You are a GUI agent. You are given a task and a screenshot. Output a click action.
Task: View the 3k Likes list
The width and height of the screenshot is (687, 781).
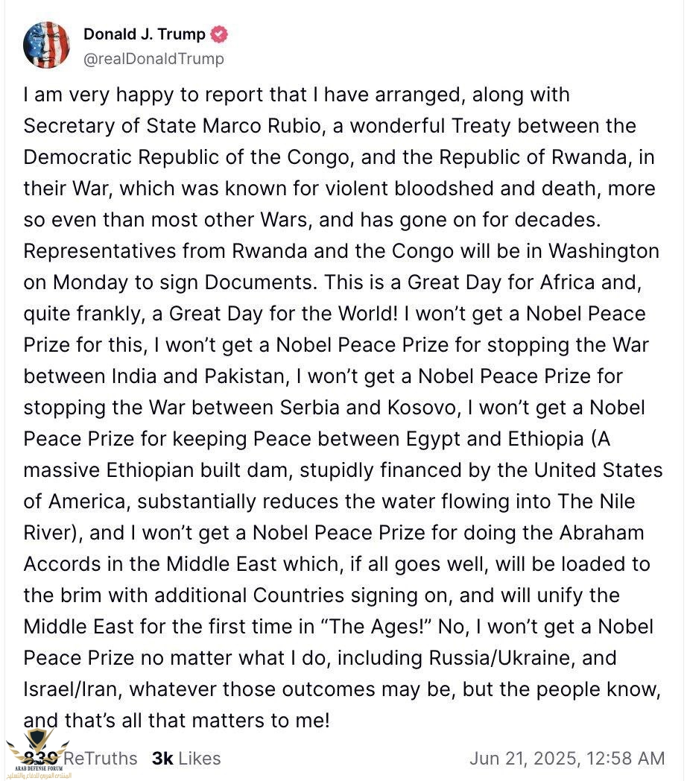(186, 758)
